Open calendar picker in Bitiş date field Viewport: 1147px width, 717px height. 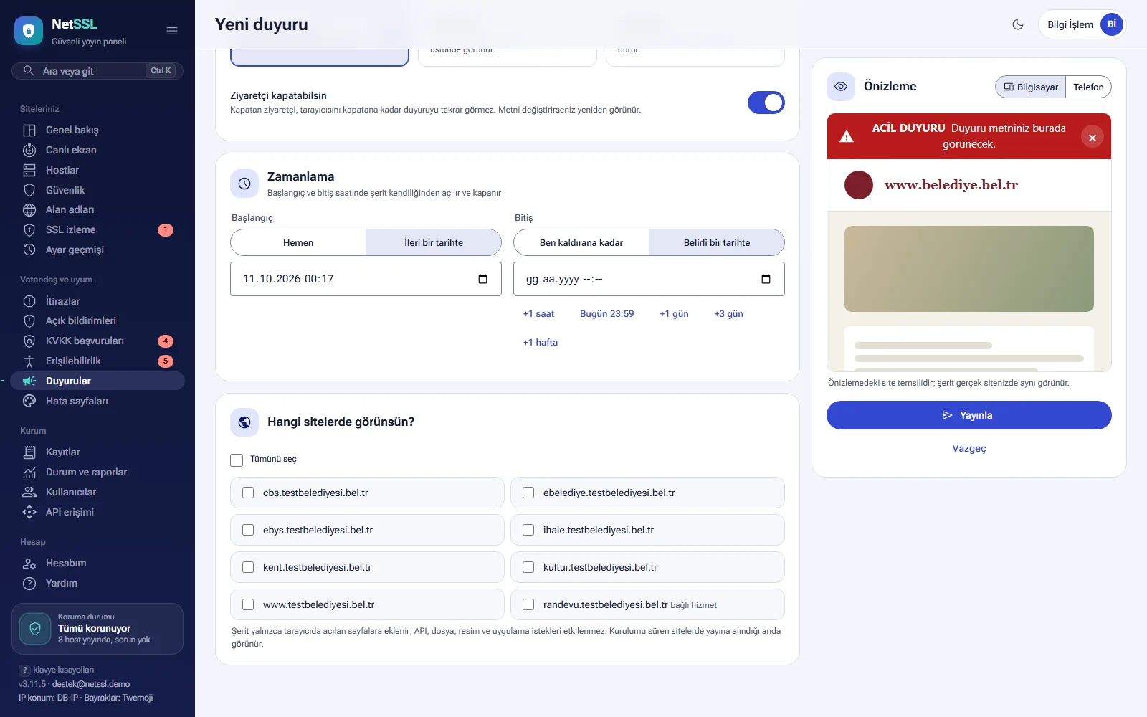766,279
